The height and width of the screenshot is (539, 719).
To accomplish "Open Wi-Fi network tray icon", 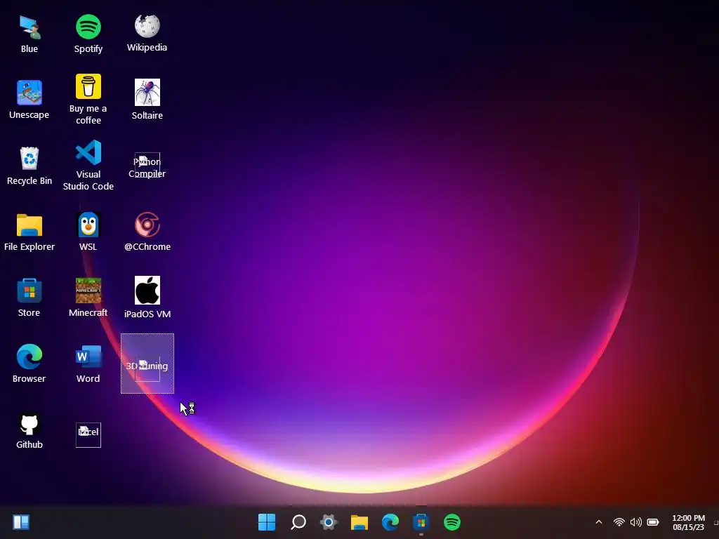I will [x=619, y=522].
